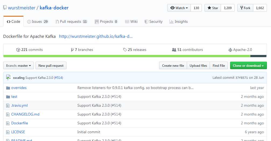Click the fork icon on Fork button
The image size is (271, 141).
tap(242, 8)
